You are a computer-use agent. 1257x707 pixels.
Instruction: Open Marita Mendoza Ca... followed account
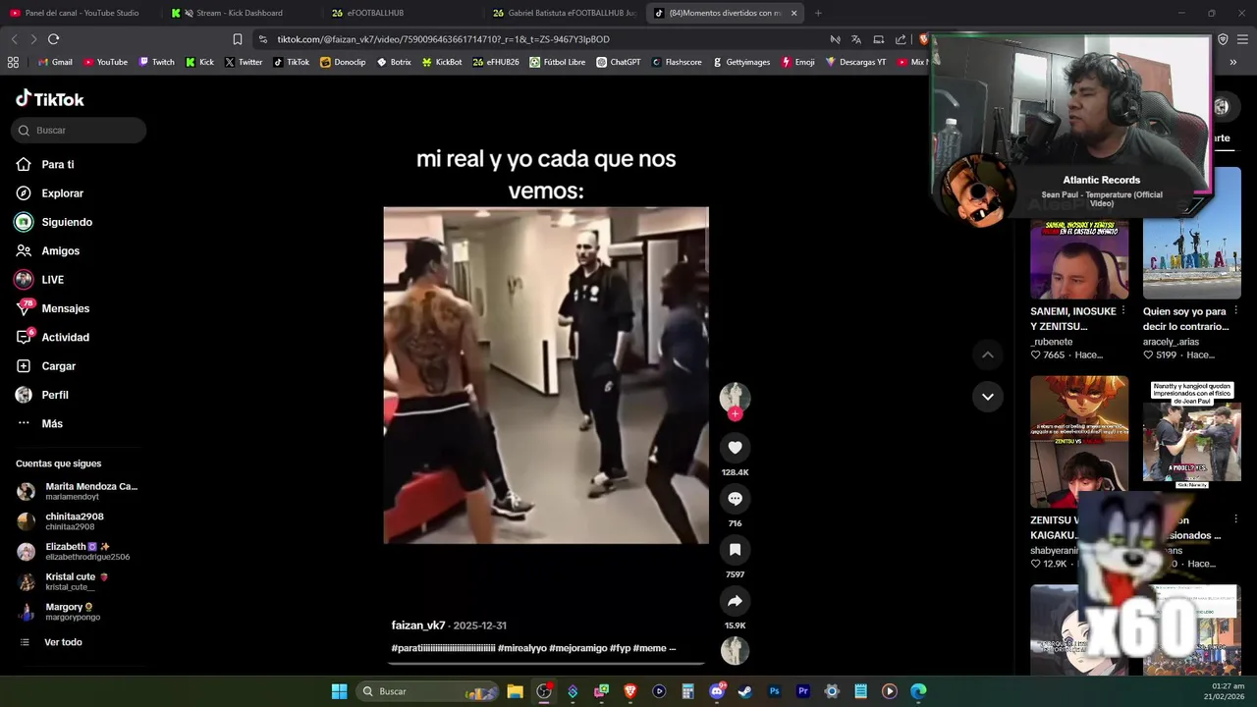pyautogui.click(x=78, y=491)
